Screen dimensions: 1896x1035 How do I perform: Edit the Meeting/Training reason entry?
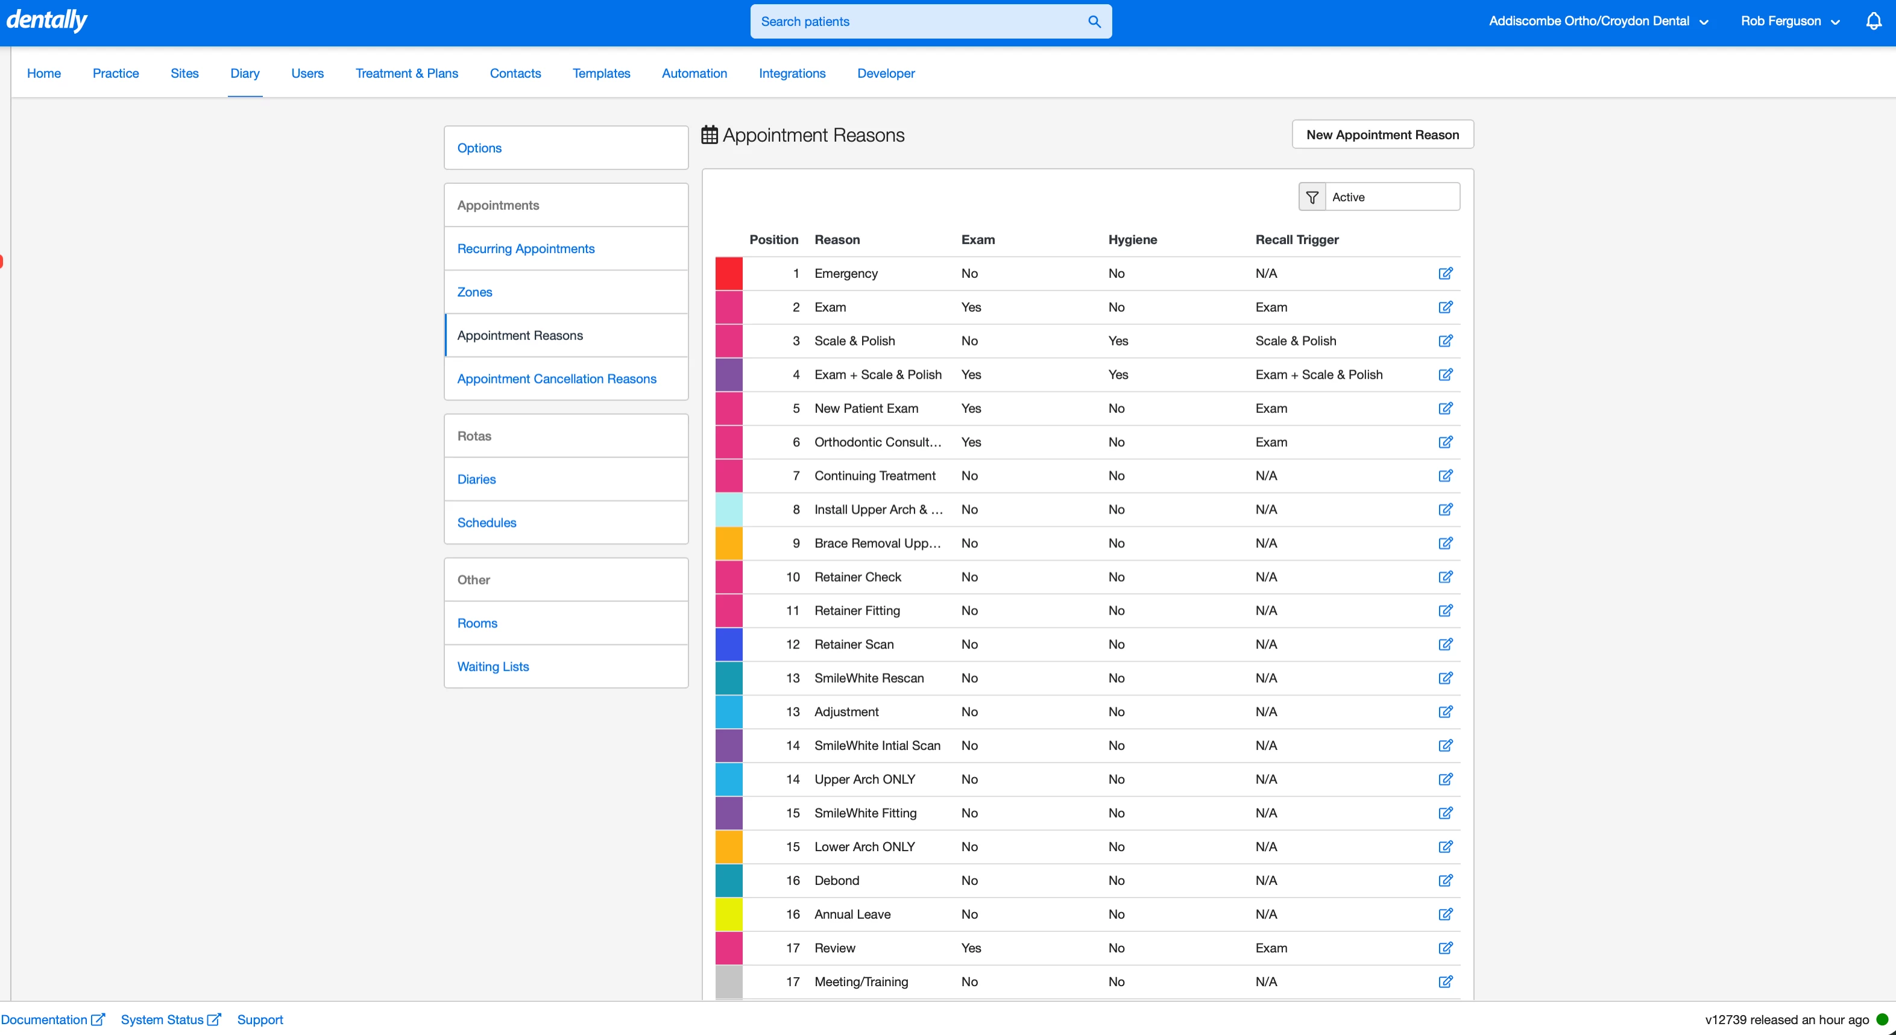[x=1445, y=981]
